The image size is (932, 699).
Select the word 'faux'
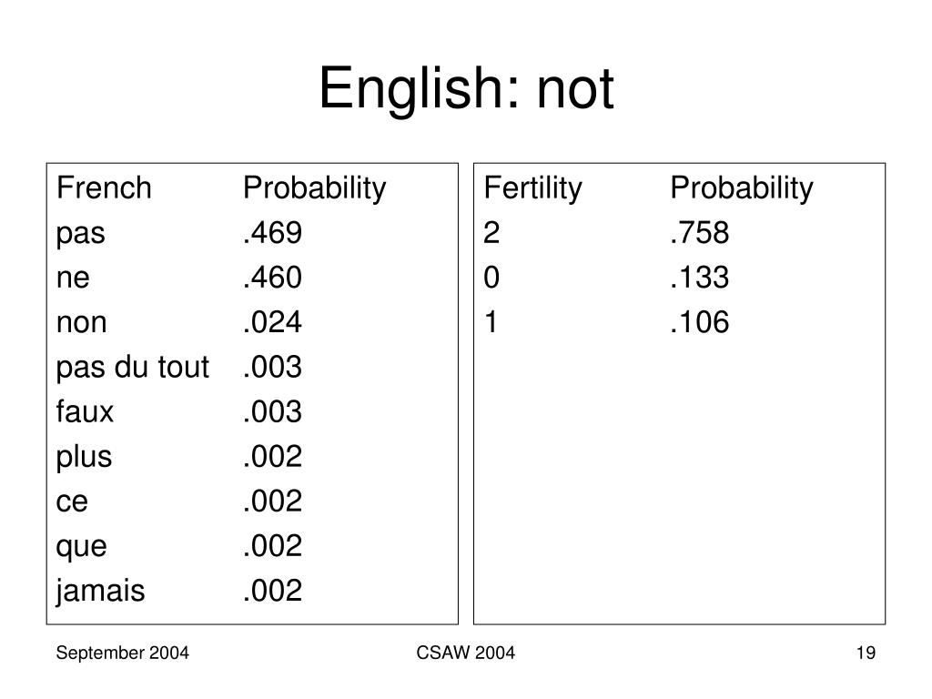(85, 411)
